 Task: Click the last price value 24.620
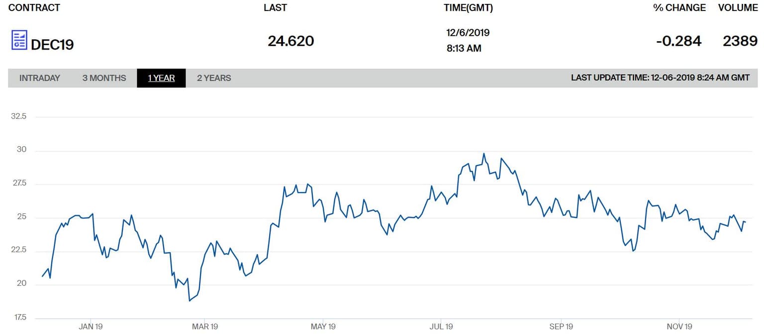(x=291, y=41)
